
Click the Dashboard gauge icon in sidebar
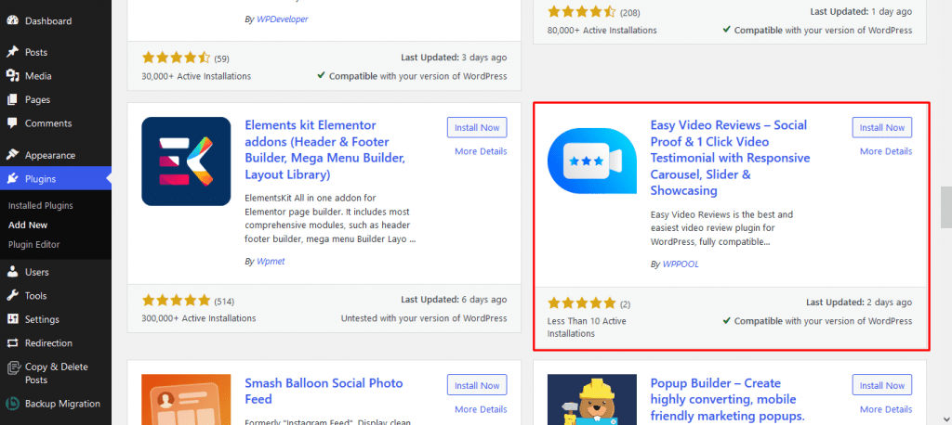12,20
